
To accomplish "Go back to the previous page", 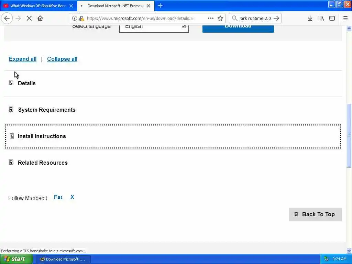I will [x=7, y=18].
